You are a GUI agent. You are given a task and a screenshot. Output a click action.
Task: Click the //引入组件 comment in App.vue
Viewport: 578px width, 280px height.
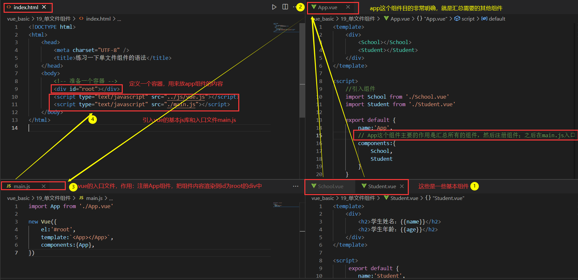(360, 89)
